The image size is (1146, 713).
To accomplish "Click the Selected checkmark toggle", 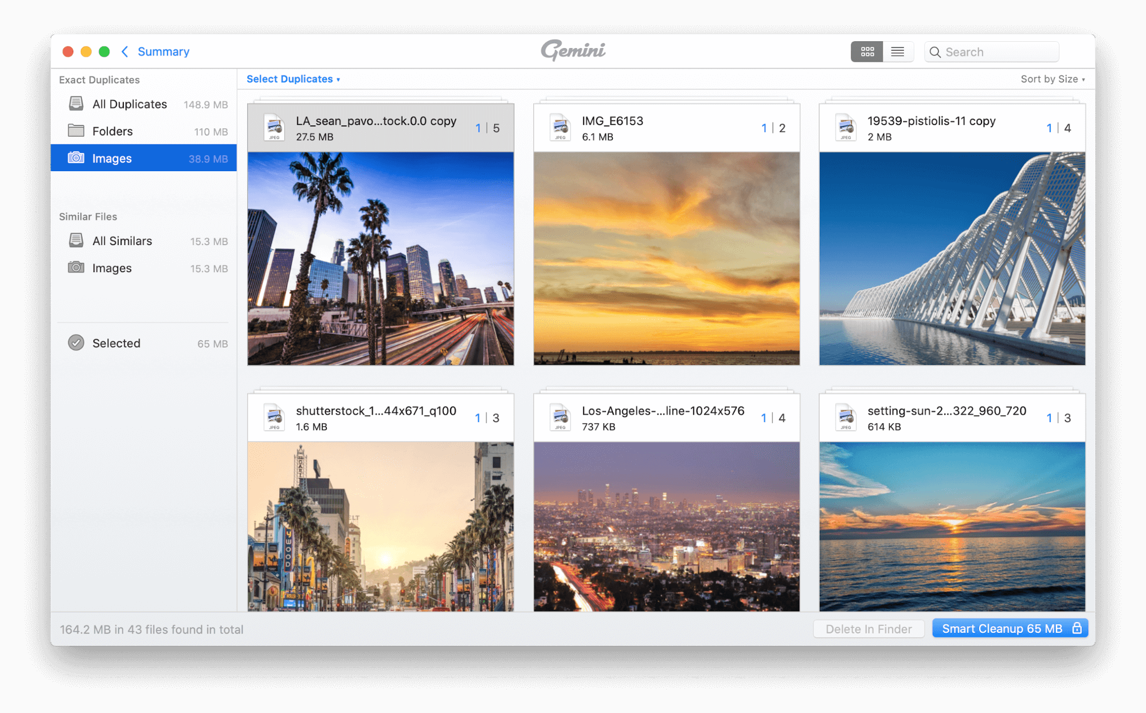I will [x=76, y=344].
